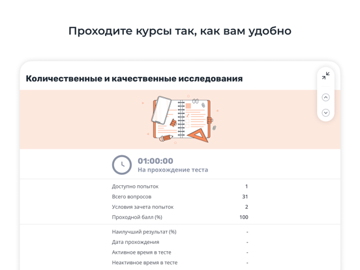Click the notebook illustration banner
The height and width of the screenshot is (270, 360).
(180, 119)
